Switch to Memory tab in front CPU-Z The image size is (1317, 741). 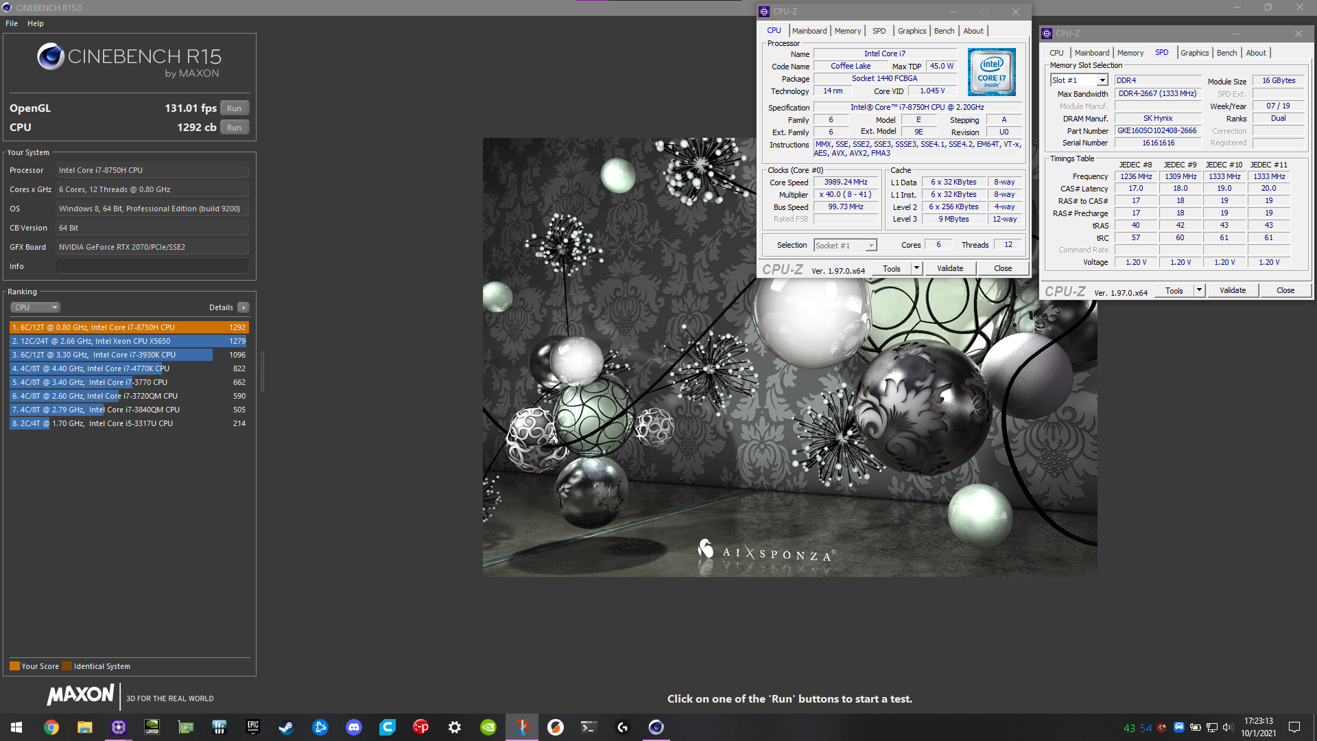point(848,31)
